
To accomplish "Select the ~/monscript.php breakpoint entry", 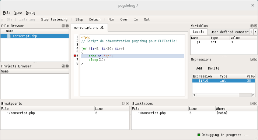I will point(65,113).
